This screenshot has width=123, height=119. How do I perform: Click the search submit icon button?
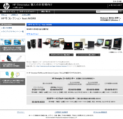click(x=121, y=11)
